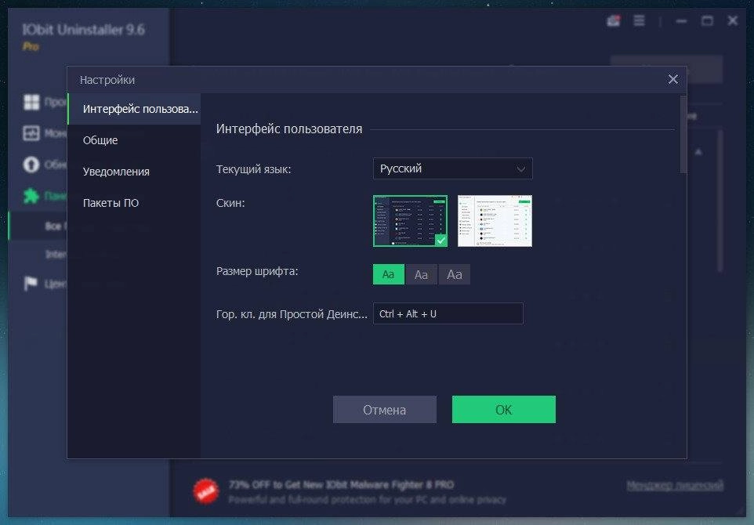The image size is (754, 525).
Task: Select the dark skin thumbnail
Action: [x=410, y=221]
